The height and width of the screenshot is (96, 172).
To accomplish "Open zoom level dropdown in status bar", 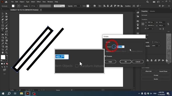I will [x=17, y=90].
